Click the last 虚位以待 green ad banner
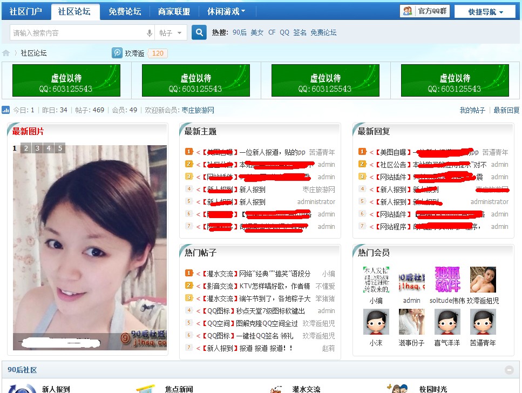This screenshot has width=522, height=393. 455,80
